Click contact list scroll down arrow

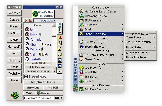click(54, 71)
